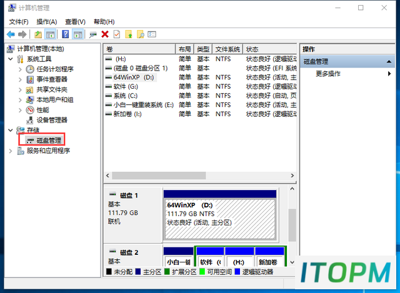This screenshot has width=400, height=293.
Task: Select the 磁盘 2 disk label
Action: [x=129, y=253]
